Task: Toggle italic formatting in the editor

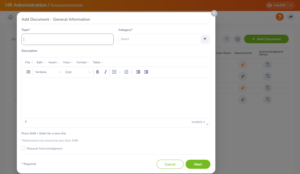Action: pyautogui.click(x=105, y=72)
